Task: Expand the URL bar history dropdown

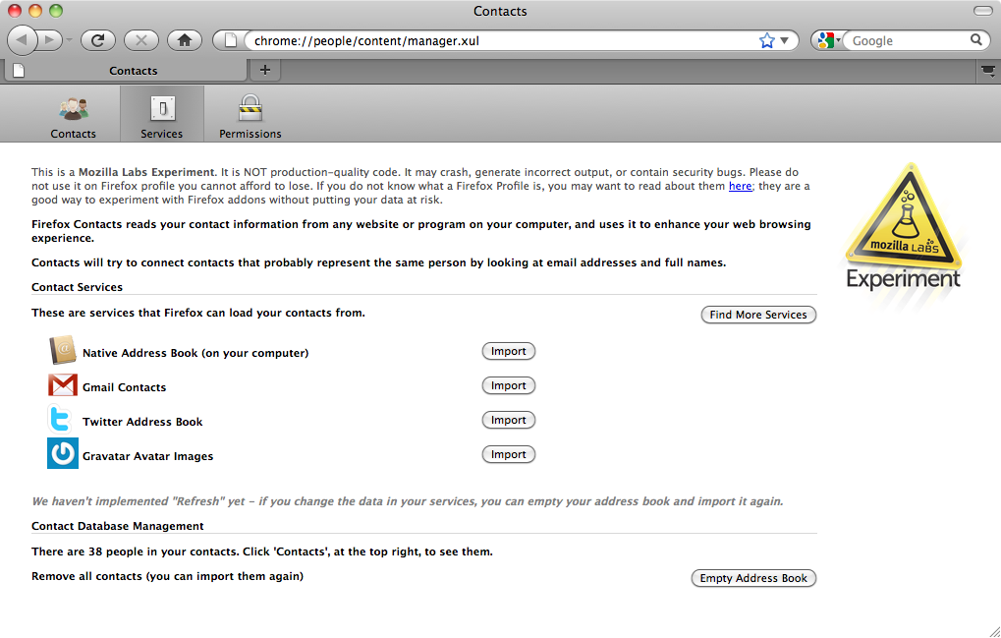Action: [x=785, y=41]
